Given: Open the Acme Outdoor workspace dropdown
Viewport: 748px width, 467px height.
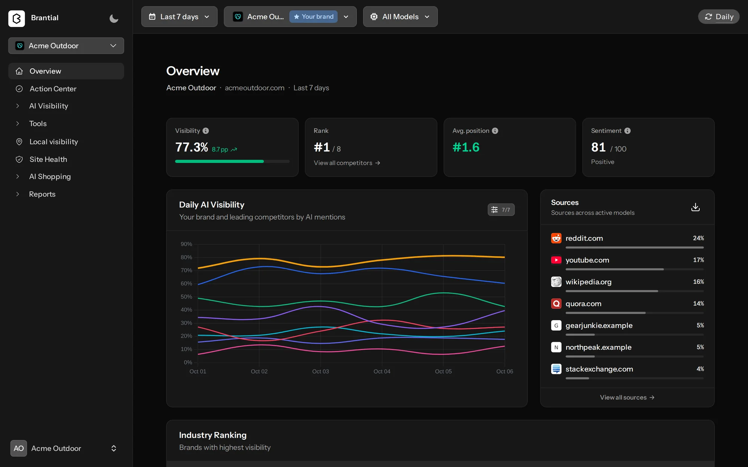Looking at the screenshot, I should tap(66, 46).
